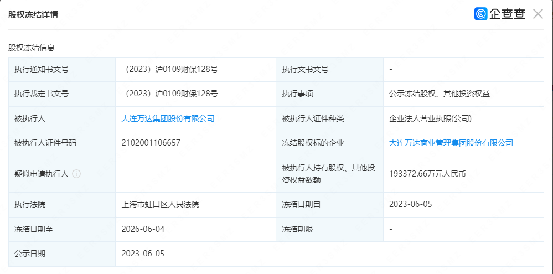Viewport: 553px width, 274px height.
Task: Click the 执行事项 label
Action: (x=297, y=94)
